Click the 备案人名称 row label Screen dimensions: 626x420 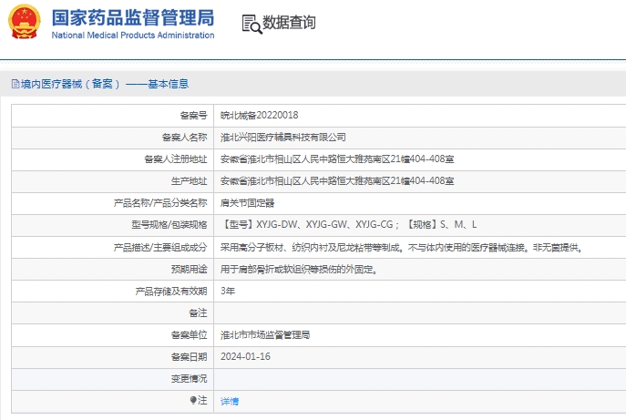click(x=184, y=138)
